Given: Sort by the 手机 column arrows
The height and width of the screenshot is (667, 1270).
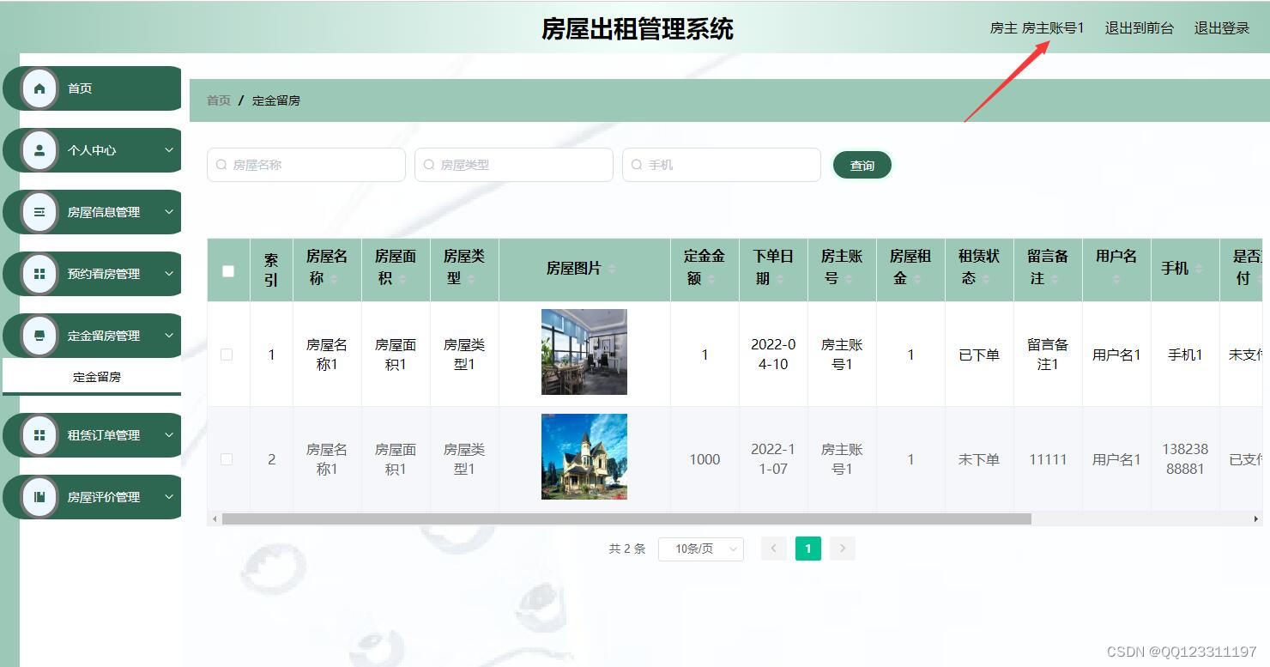Looking at the screenshot, I should tap(1199, 269).
